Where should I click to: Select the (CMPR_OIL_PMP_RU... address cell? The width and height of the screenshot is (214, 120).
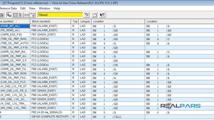tap(15, 65)
